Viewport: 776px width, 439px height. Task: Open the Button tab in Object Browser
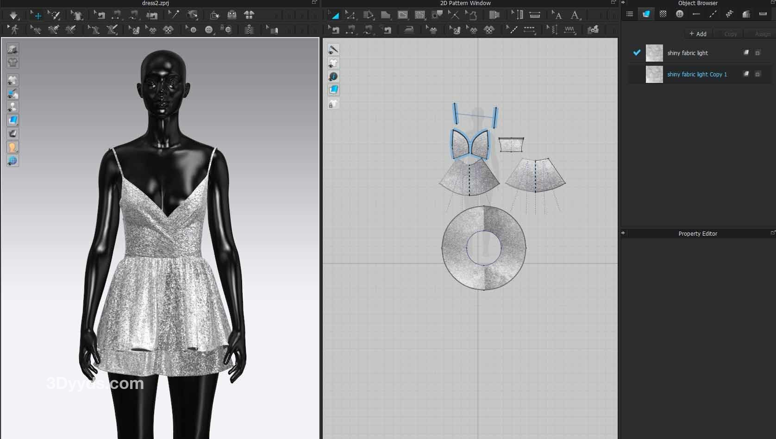pos(679,14)
